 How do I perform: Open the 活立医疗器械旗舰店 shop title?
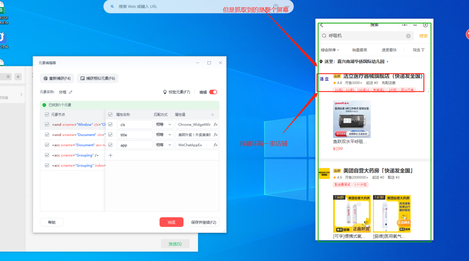tap(382, 76)
